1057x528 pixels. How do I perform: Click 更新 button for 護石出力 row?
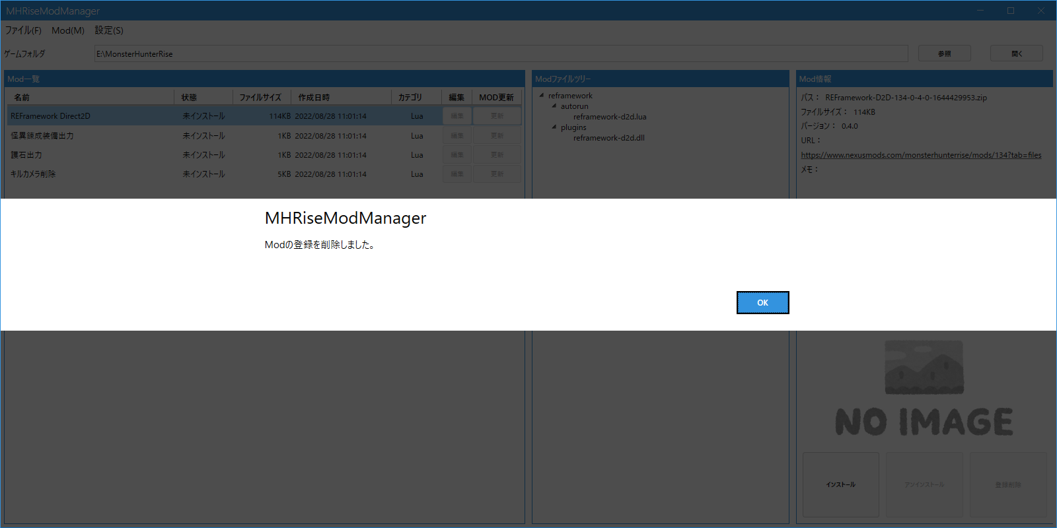coord(497,154)
